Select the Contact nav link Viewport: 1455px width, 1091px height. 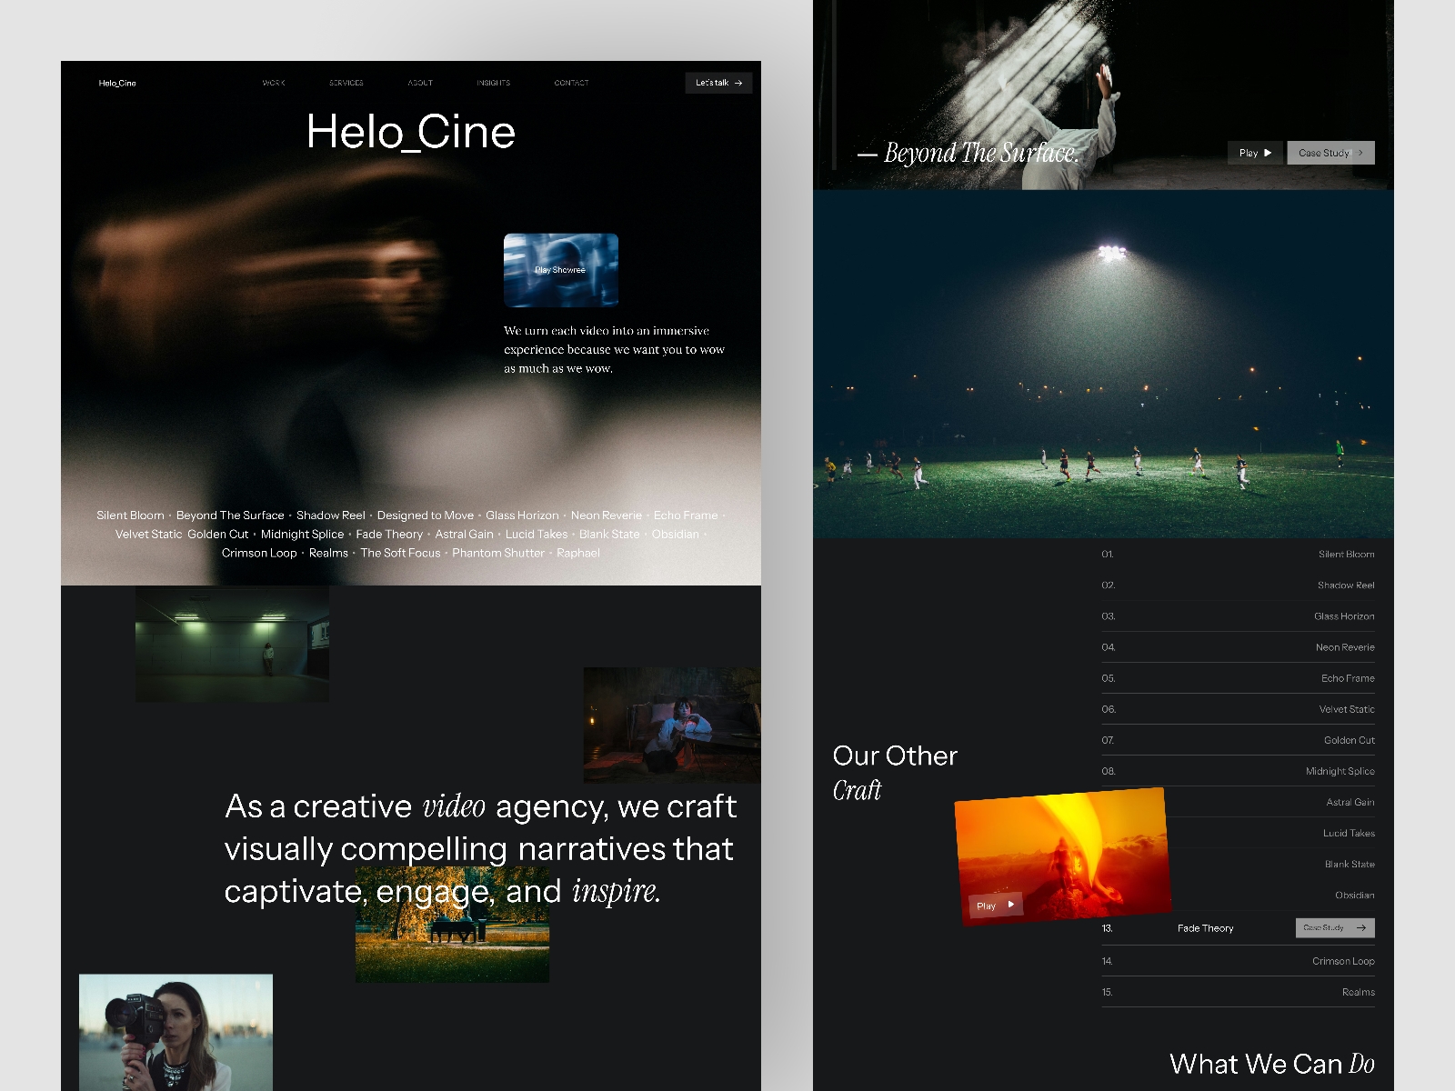pos(571,83)
